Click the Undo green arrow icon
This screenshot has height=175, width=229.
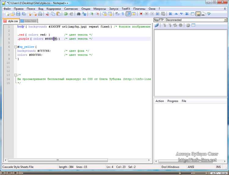(x=66, y=14)
